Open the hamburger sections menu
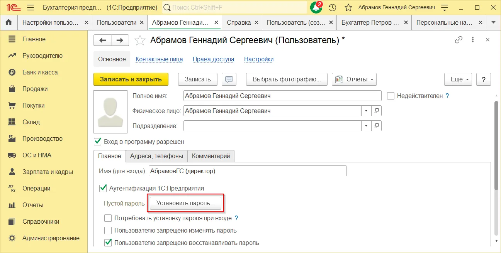This screenshot has height=253, width=501. point(31,8)
